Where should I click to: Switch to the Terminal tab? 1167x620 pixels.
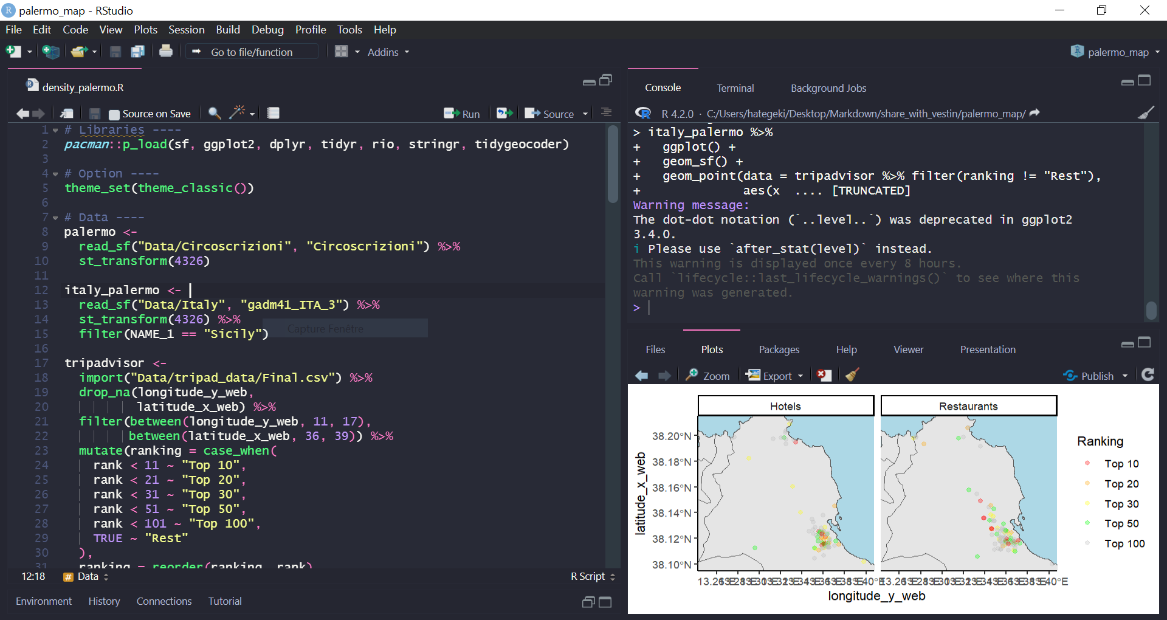tap(735, 88)
